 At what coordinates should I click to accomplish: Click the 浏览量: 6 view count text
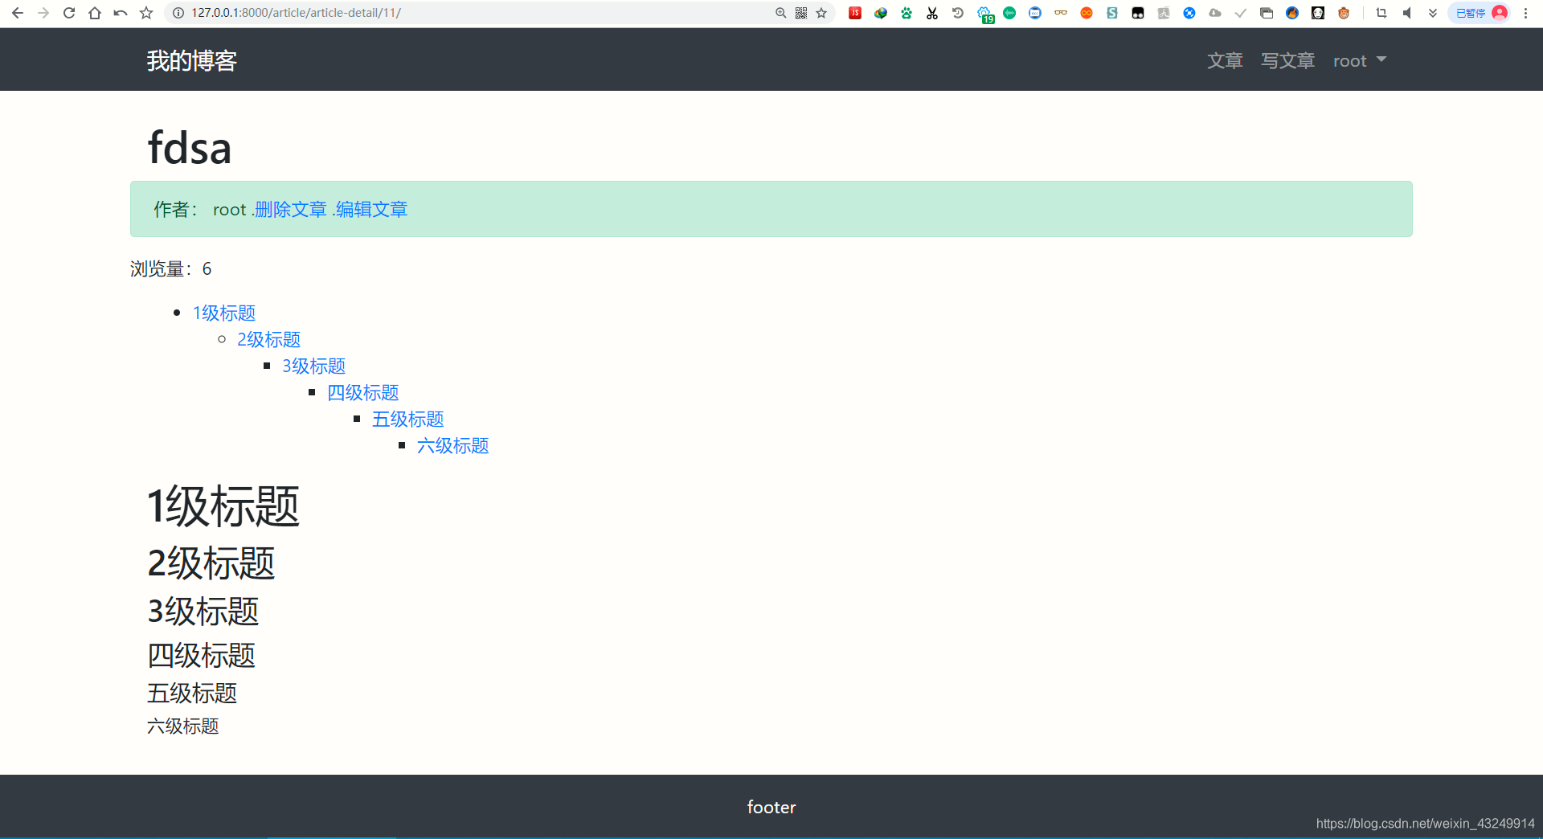point(171,269)
